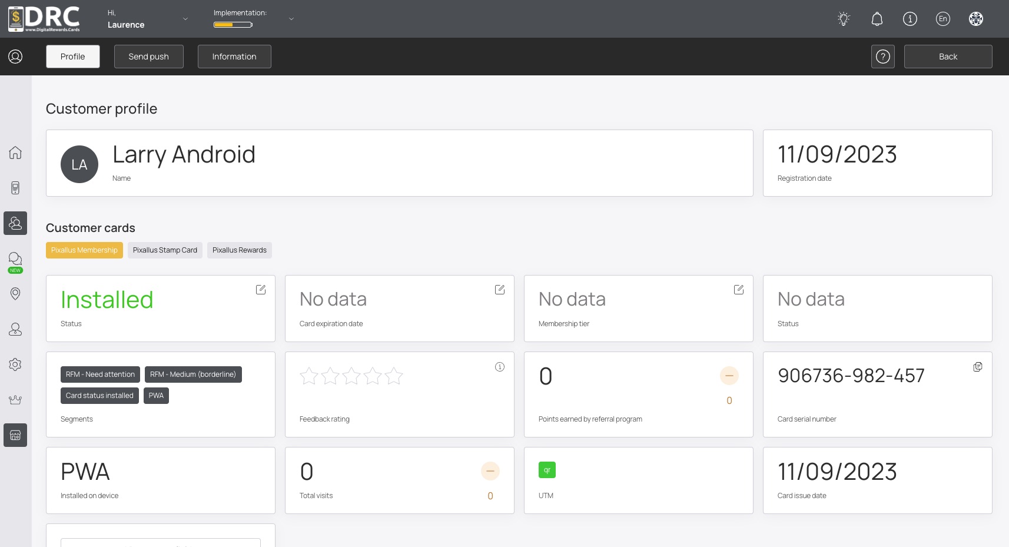Edit the Card expiration date
This screenshot has width=1009, height=547.
[x=500, y=290]
